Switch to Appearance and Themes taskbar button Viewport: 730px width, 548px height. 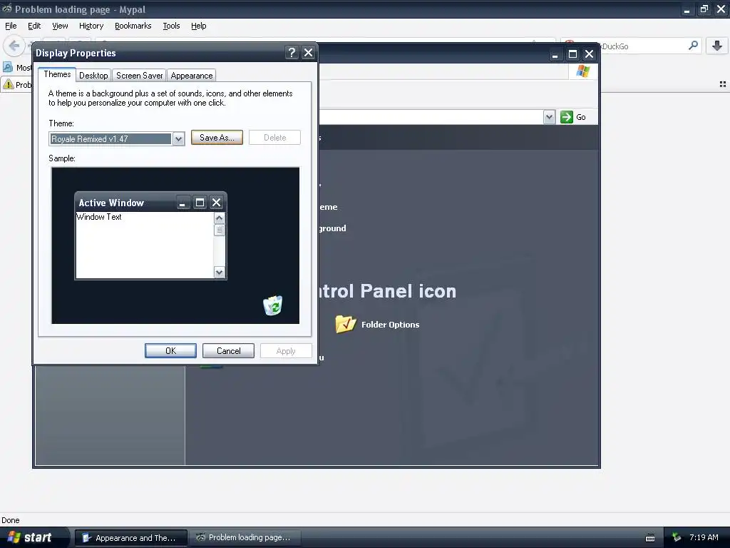pyautogui.click(x=131, y=538)
